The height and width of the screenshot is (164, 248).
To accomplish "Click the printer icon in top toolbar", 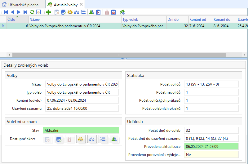I will click(x=70, y=12).
